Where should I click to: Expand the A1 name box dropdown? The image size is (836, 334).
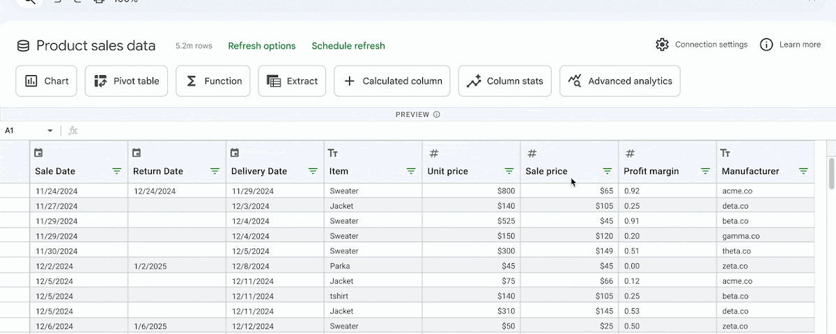[x=50, y=131]
